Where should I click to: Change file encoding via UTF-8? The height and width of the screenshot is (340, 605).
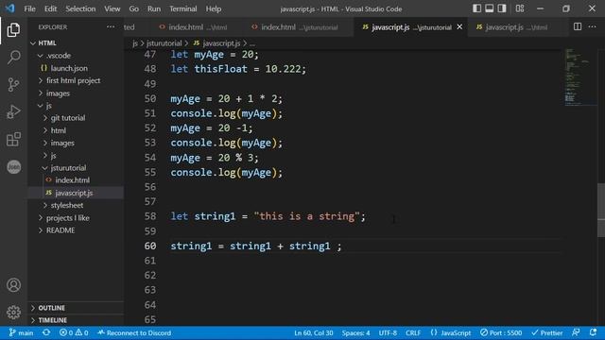388,333
